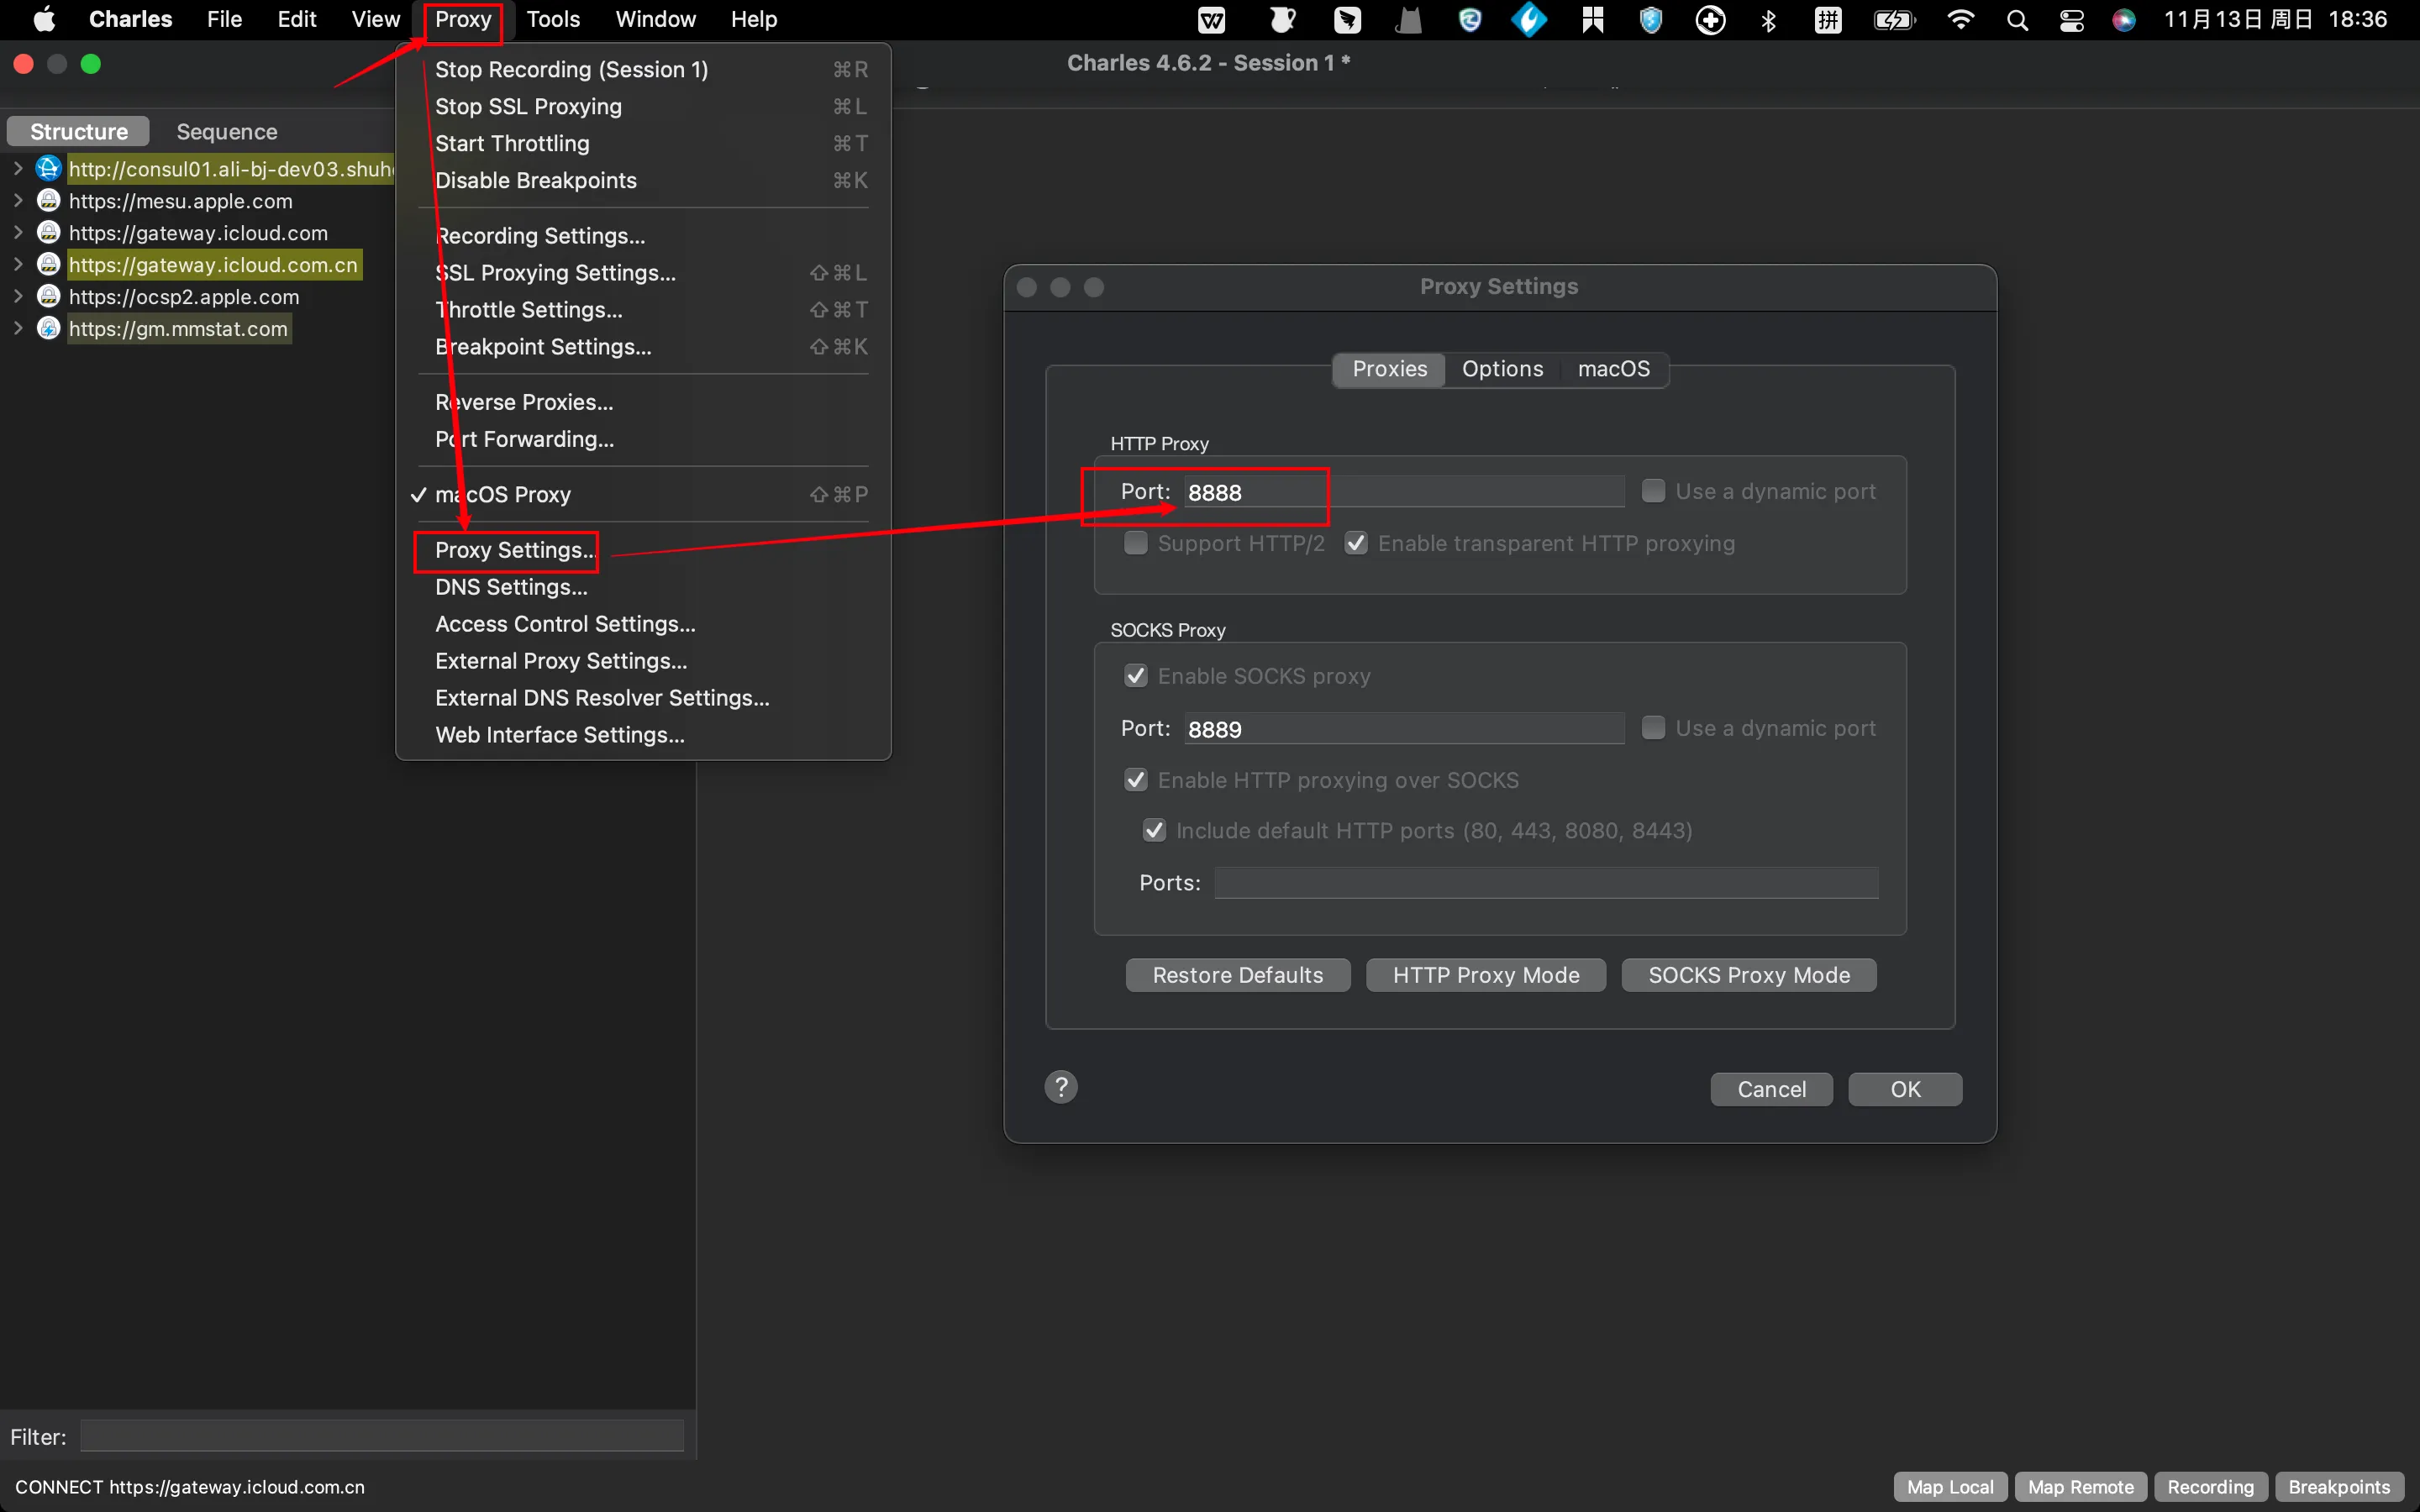Click the HTTP Proxy Mode button

1486,975
